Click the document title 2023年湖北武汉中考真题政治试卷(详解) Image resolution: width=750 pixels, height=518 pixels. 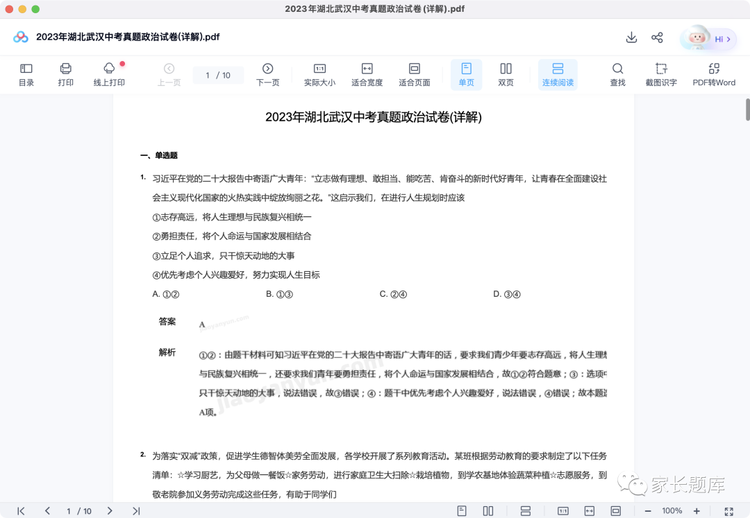[x=374, y=117]
